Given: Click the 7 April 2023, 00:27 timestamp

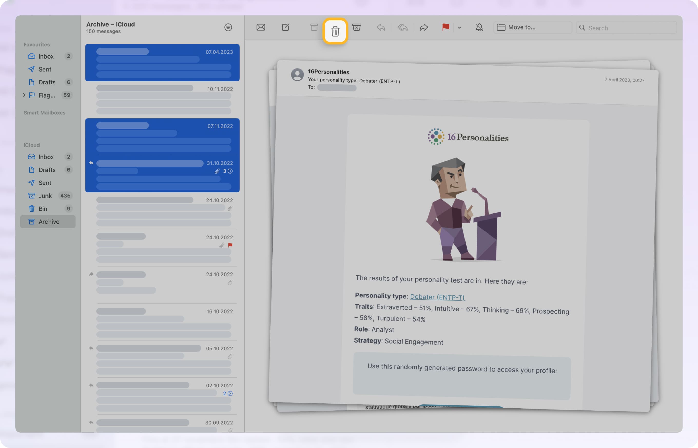Looking at the screenshot, I should coord(624,80).
